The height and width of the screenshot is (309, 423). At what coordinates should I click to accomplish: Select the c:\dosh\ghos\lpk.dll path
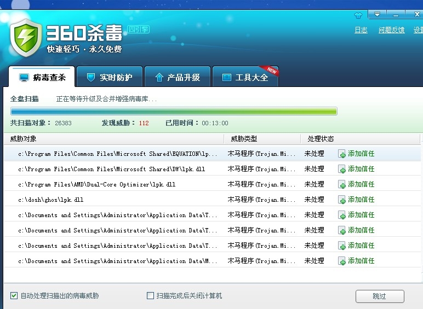point(51,200)
